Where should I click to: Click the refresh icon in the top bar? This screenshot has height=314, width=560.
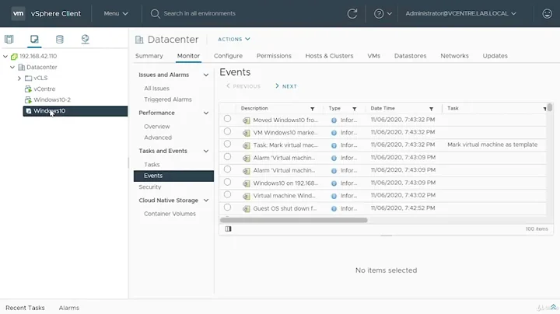pos(352,13)
